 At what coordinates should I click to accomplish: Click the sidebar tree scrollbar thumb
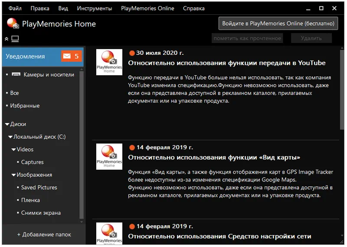tap(81, 145)
